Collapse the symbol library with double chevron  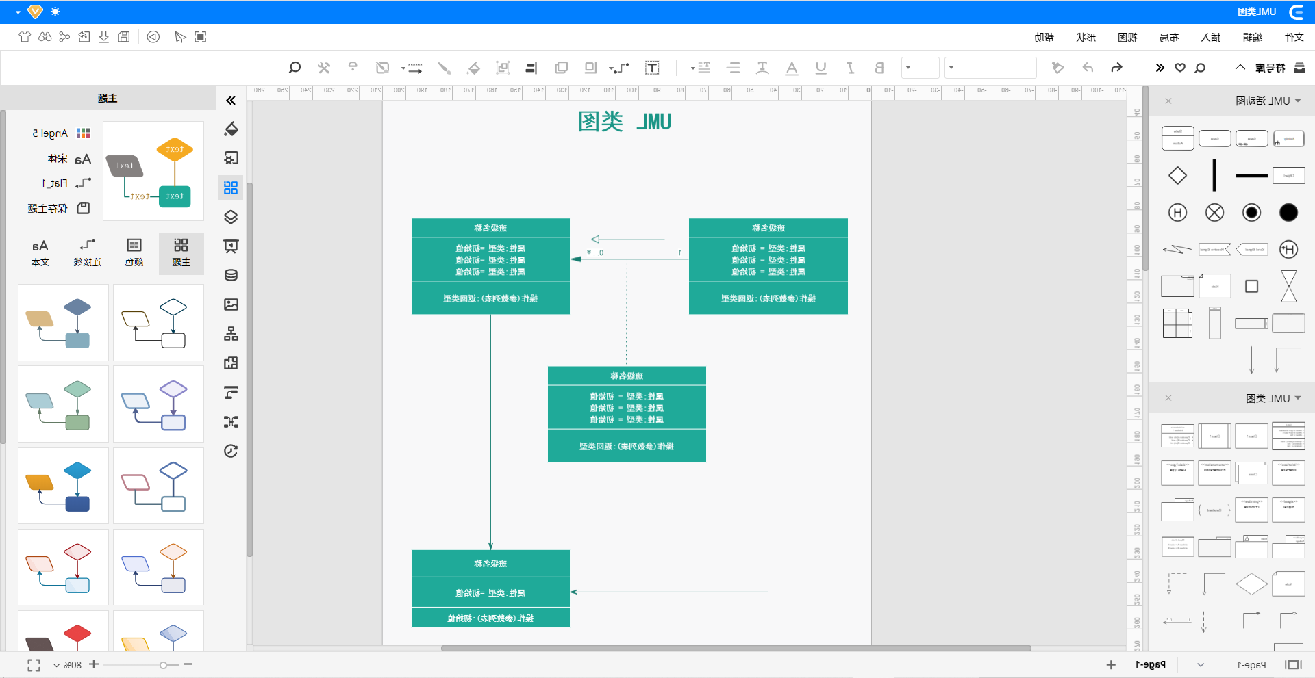(x=1160, y=67)
